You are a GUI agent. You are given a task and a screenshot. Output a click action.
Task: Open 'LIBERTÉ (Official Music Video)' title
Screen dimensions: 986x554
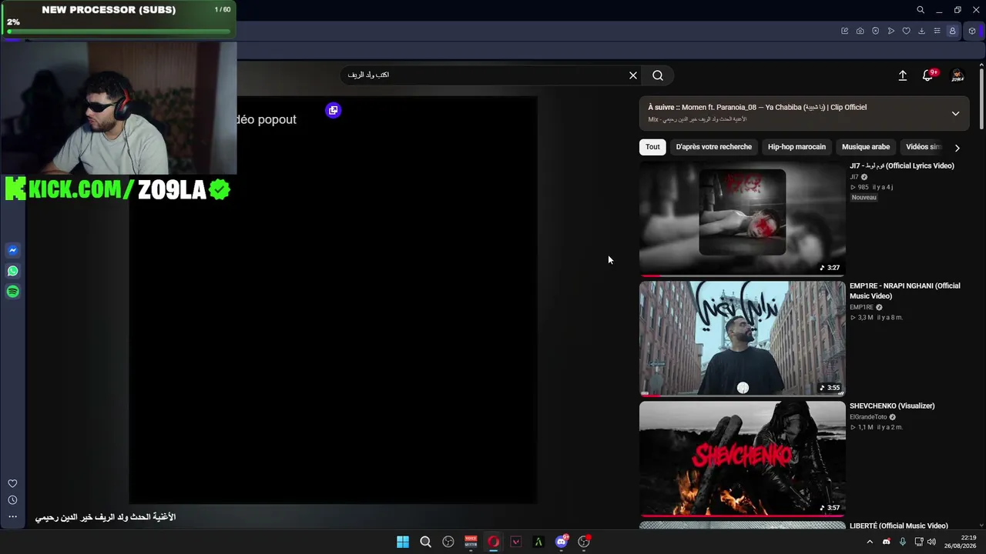point(899,526)
